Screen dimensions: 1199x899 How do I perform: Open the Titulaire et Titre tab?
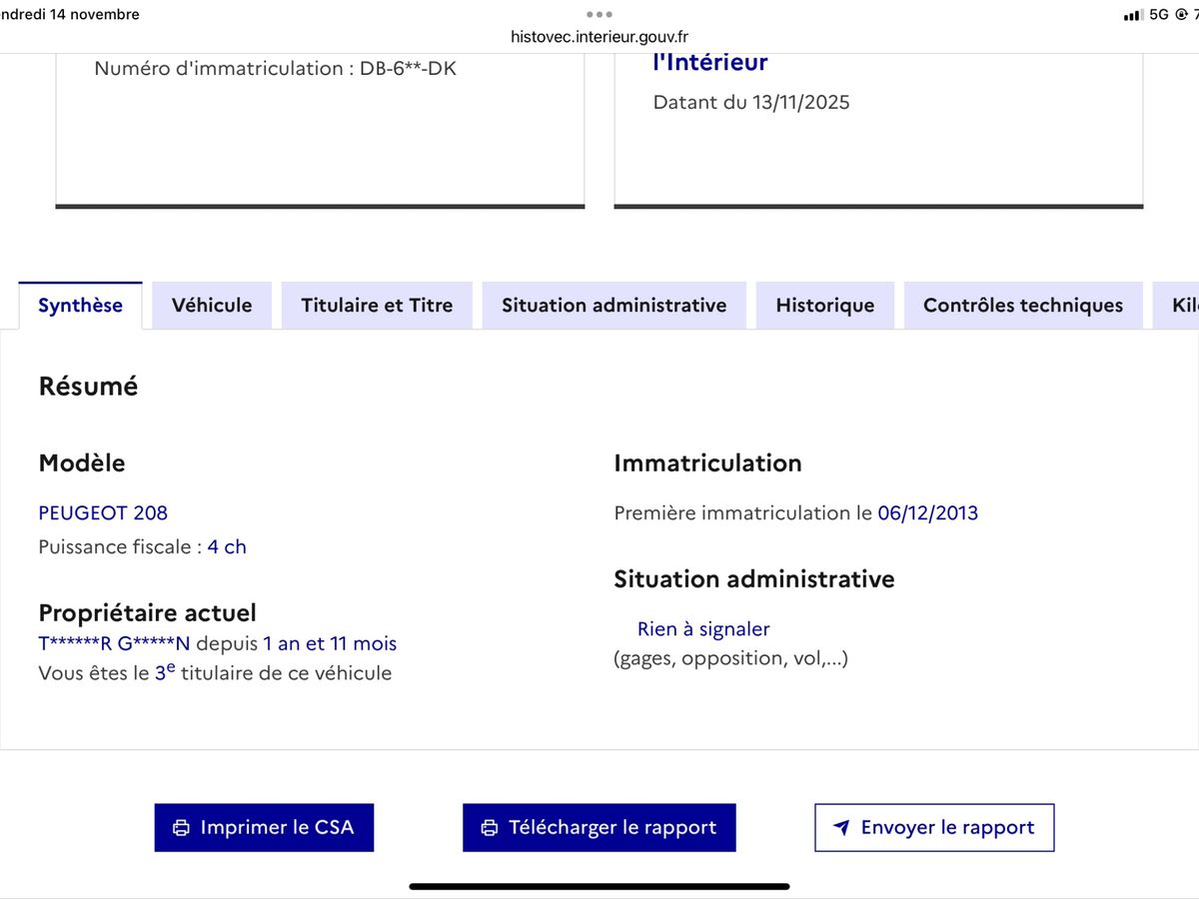click(377, 306)
